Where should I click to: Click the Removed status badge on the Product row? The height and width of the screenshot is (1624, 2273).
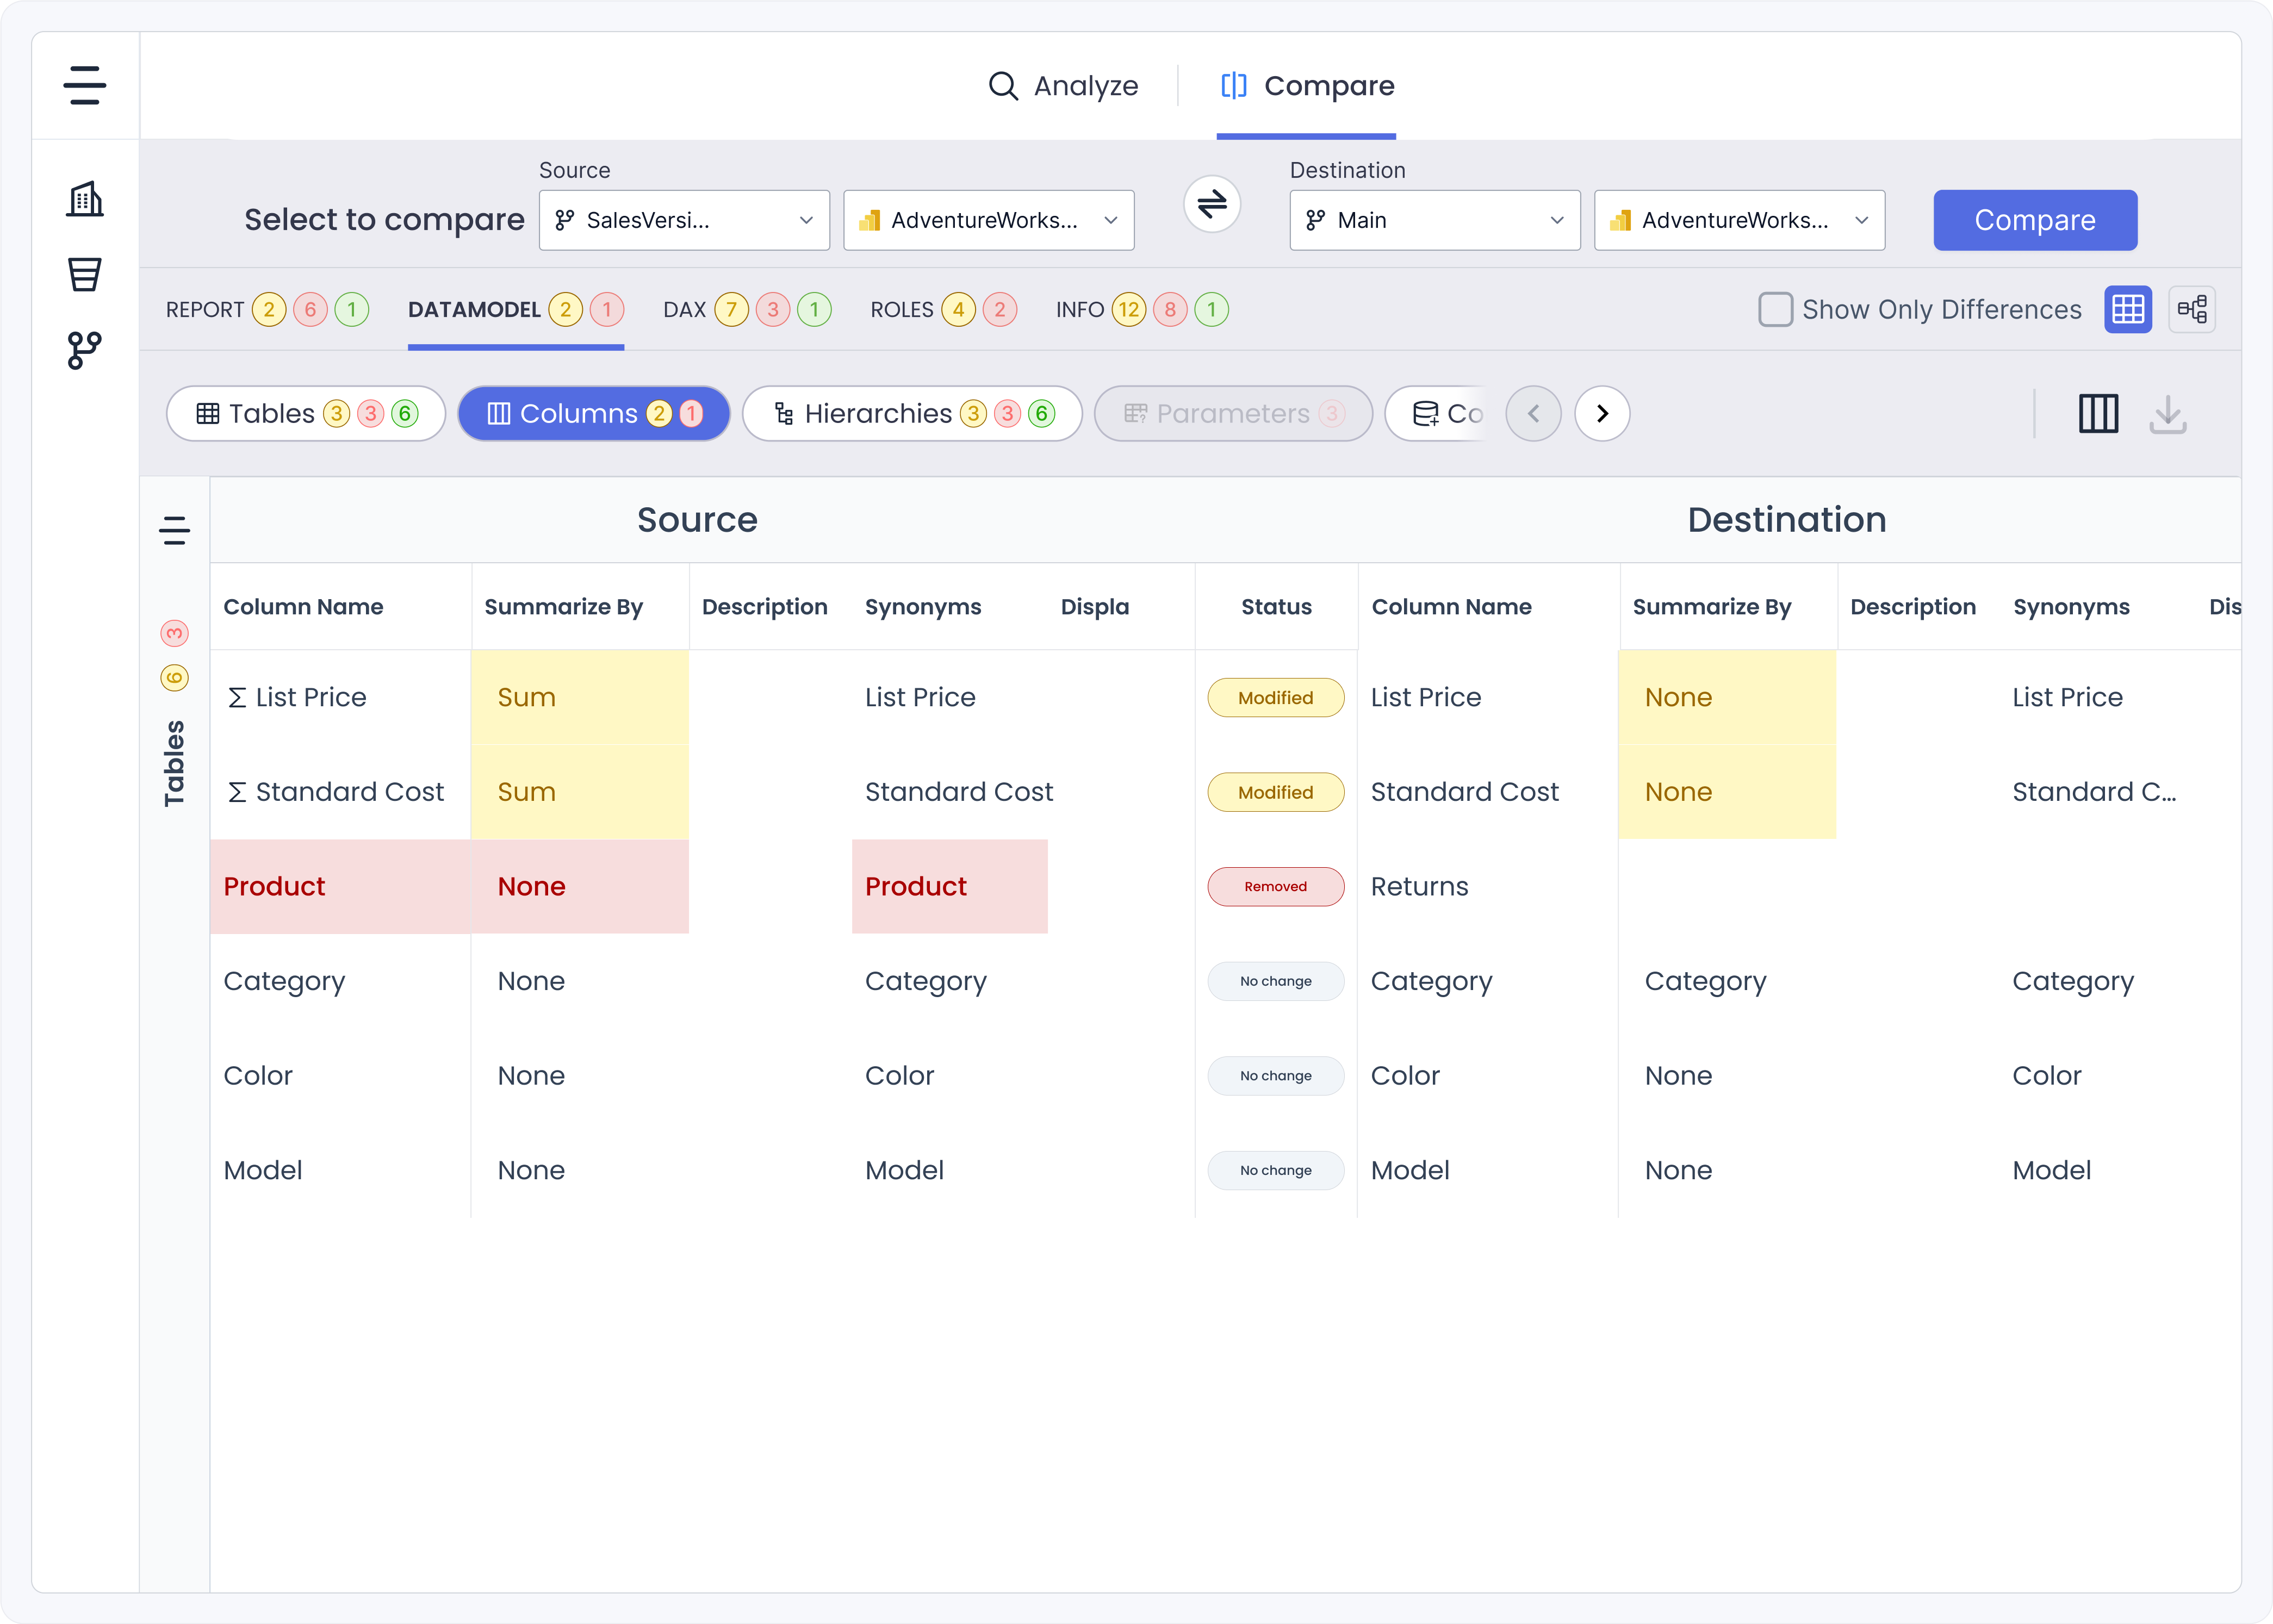(1275, 887)
